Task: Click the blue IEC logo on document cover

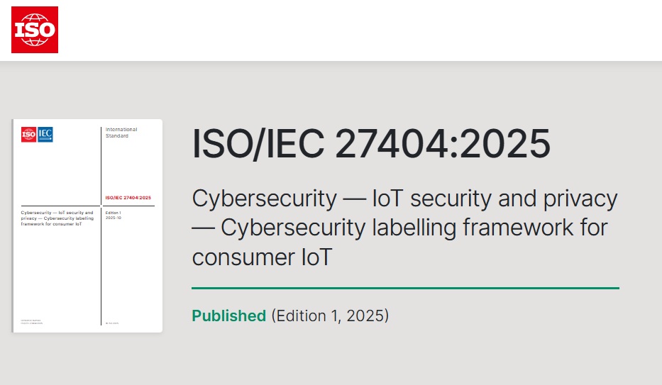Action: coord(45,134)
